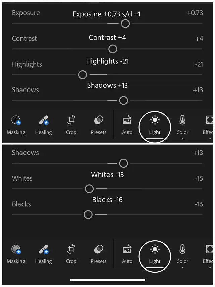This screenshot has height=287, width=215.
Task: Click the Highlights slider handle
Action: point(83,75)
